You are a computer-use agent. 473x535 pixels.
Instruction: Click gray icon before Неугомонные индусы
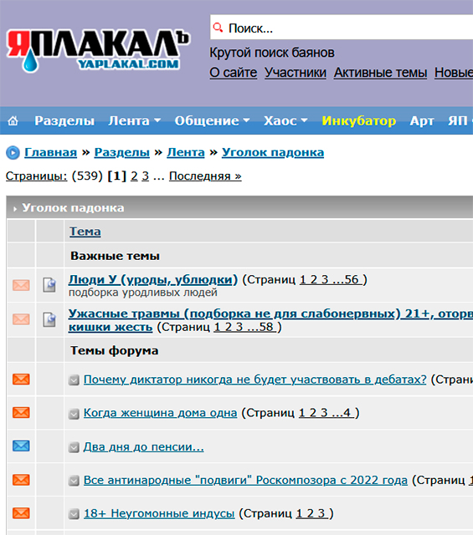tap(74, 514)
